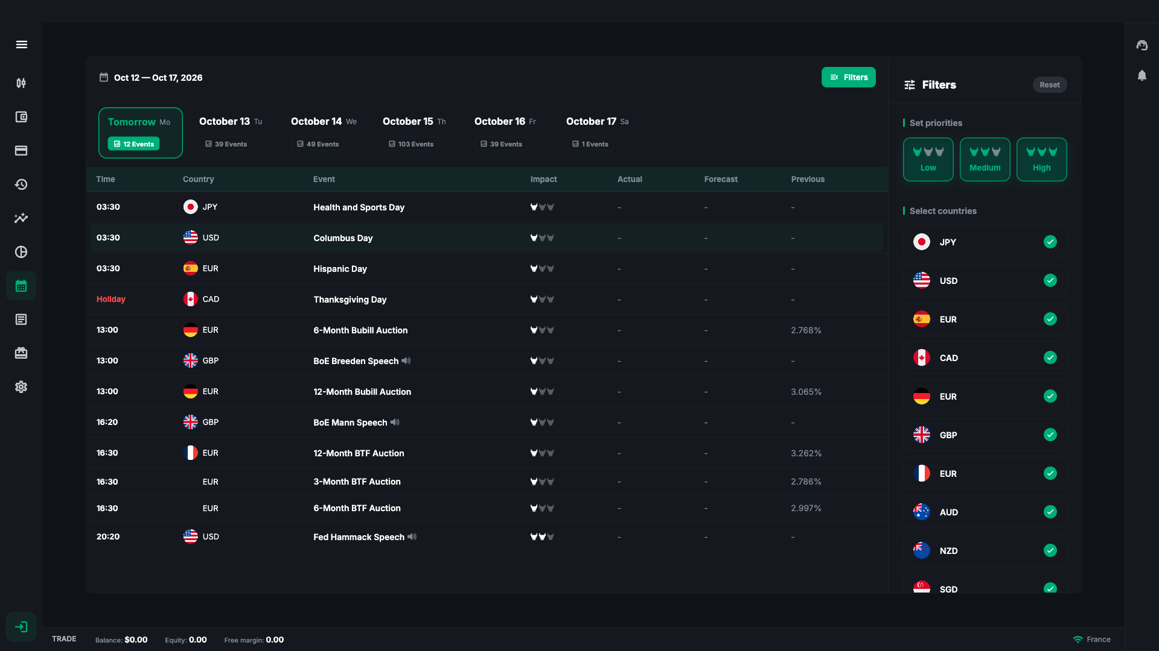Toggle the AUD country checkbox
Screen dimensions: 1159x651
pos(1050,512)
